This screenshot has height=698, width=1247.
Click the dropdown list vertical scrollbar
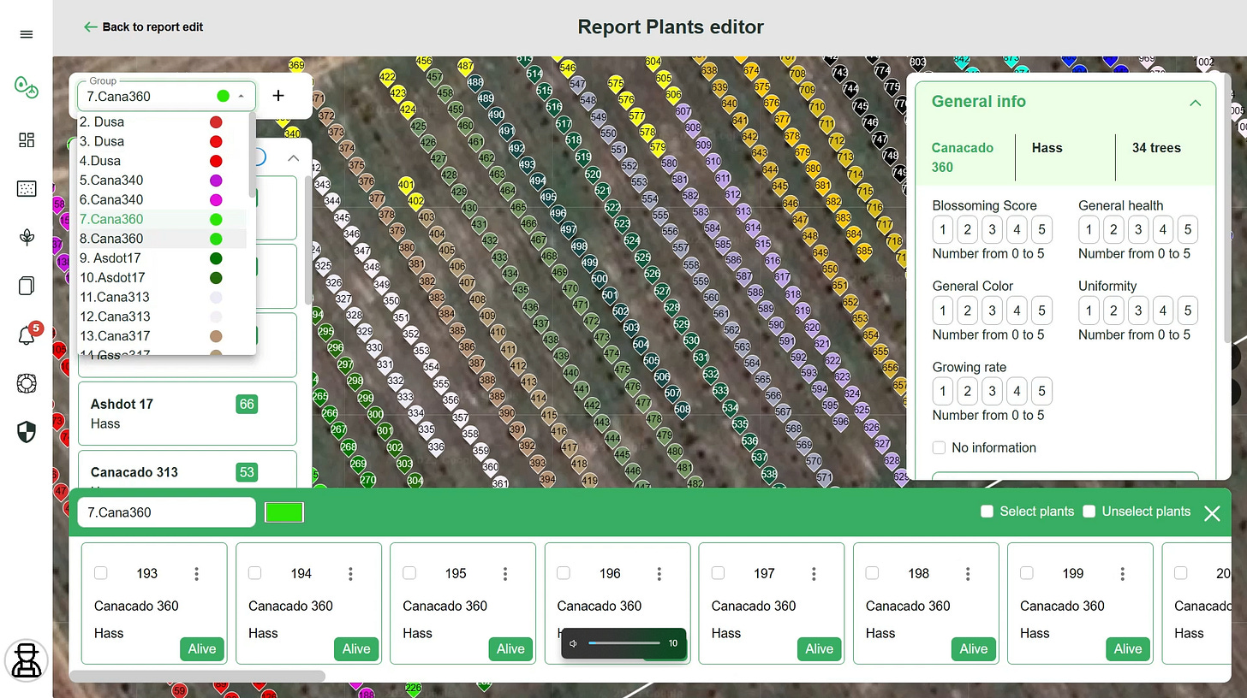(x=252, y=154)
